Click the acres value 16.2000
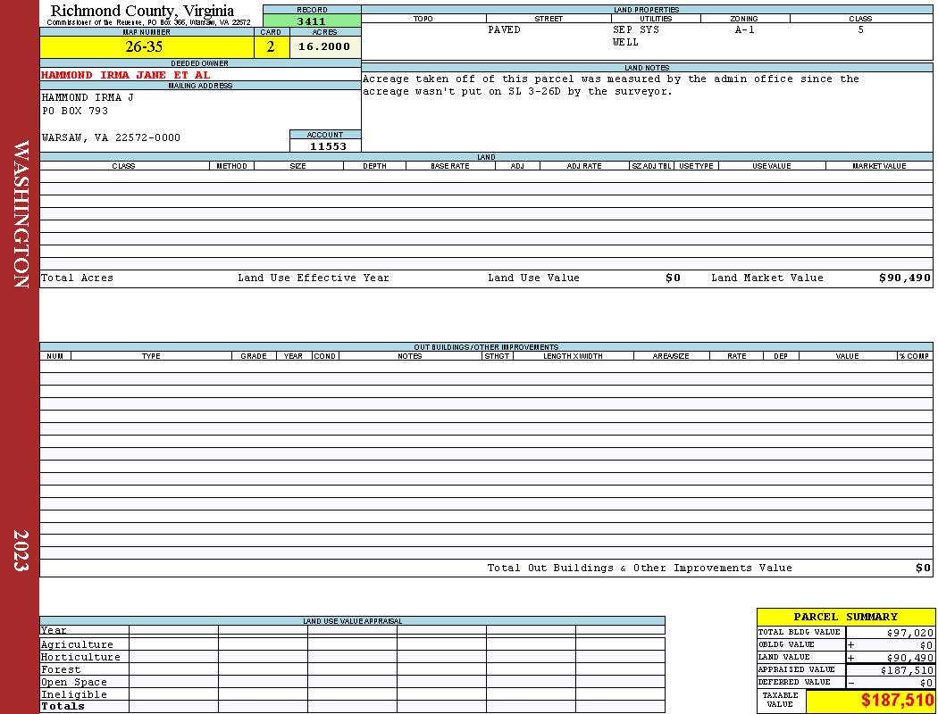 pos(325,46)
